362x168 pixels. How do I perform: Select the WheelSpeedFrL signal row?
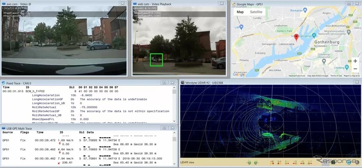(87, 119)
